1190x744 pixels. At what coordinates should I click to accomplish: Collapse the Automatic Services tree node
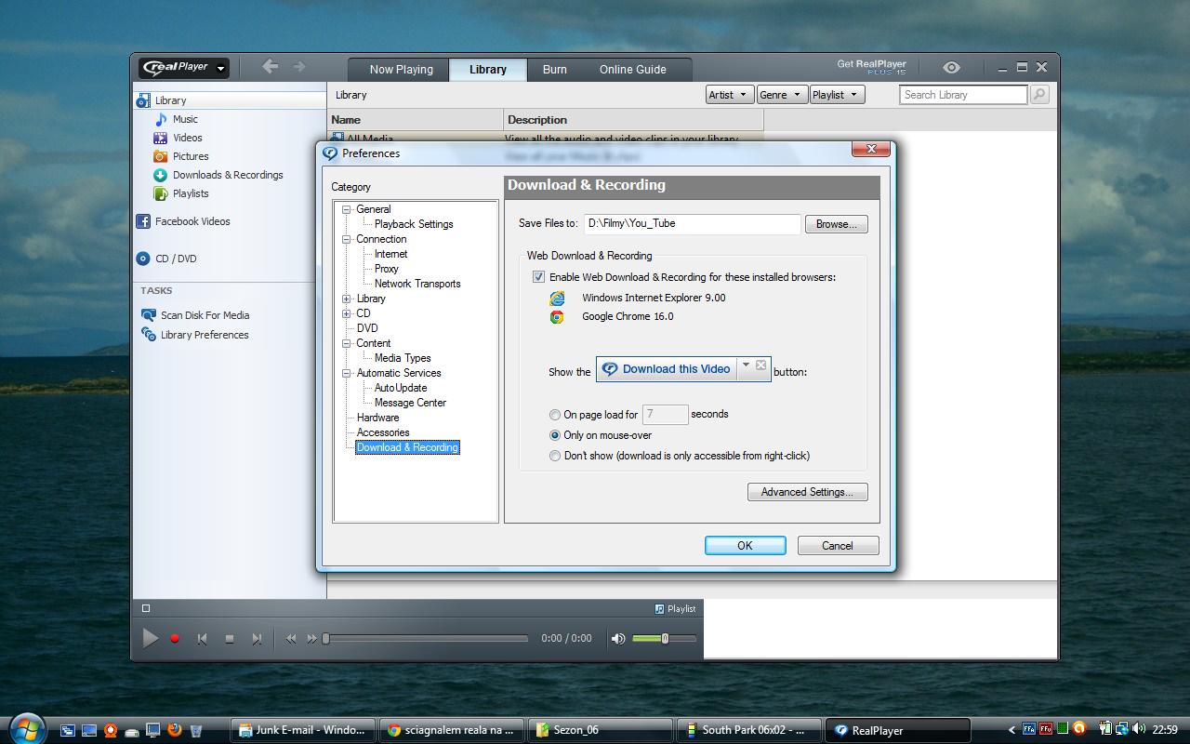[347, 373]
